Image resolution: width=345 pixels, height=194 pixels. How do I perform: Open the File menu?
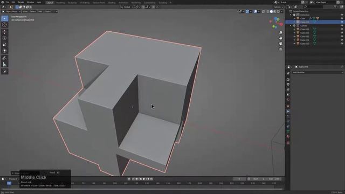[7, 2]
